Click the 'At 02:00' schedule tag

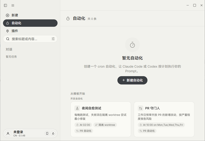83,125
